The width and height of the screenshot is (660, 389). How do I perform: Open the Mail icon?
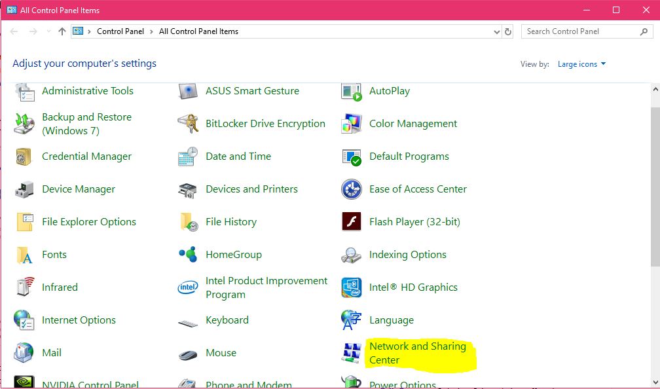[24, 353]
